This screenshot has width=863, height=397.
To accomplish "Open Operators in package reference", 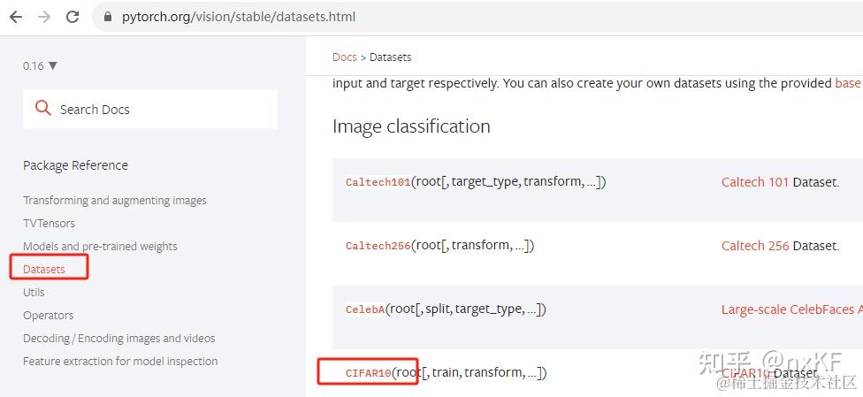I will pyautogui.click(x=49, y=316).
